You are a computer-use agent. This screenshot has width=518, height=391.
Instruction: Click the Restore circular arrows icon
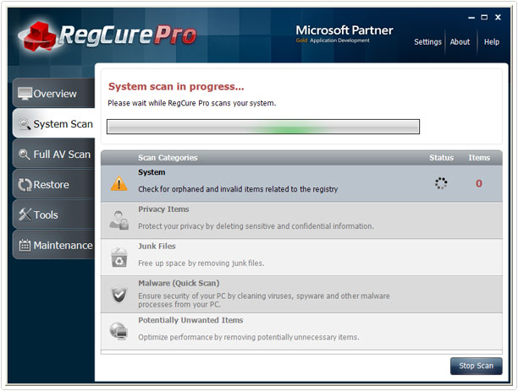tap(25, 185)
